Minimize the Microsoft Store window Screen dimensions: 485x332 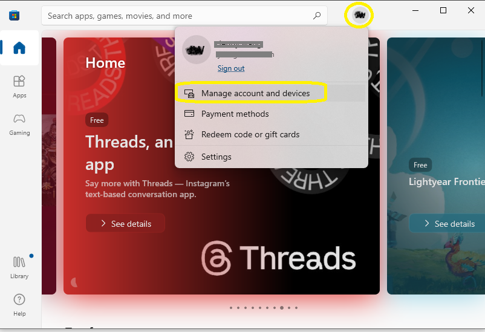click(415, 10)
